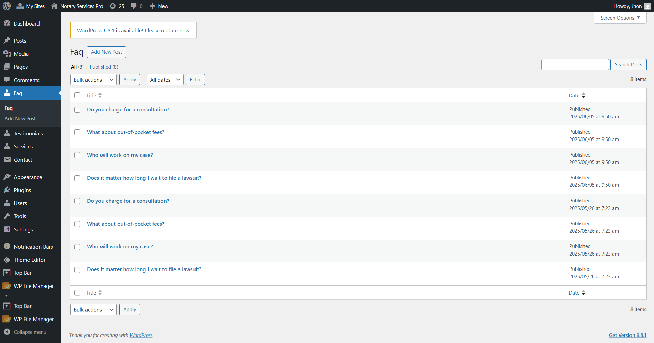
Task: Click the Settings sliders icon
Action: [x=7, y=229]
